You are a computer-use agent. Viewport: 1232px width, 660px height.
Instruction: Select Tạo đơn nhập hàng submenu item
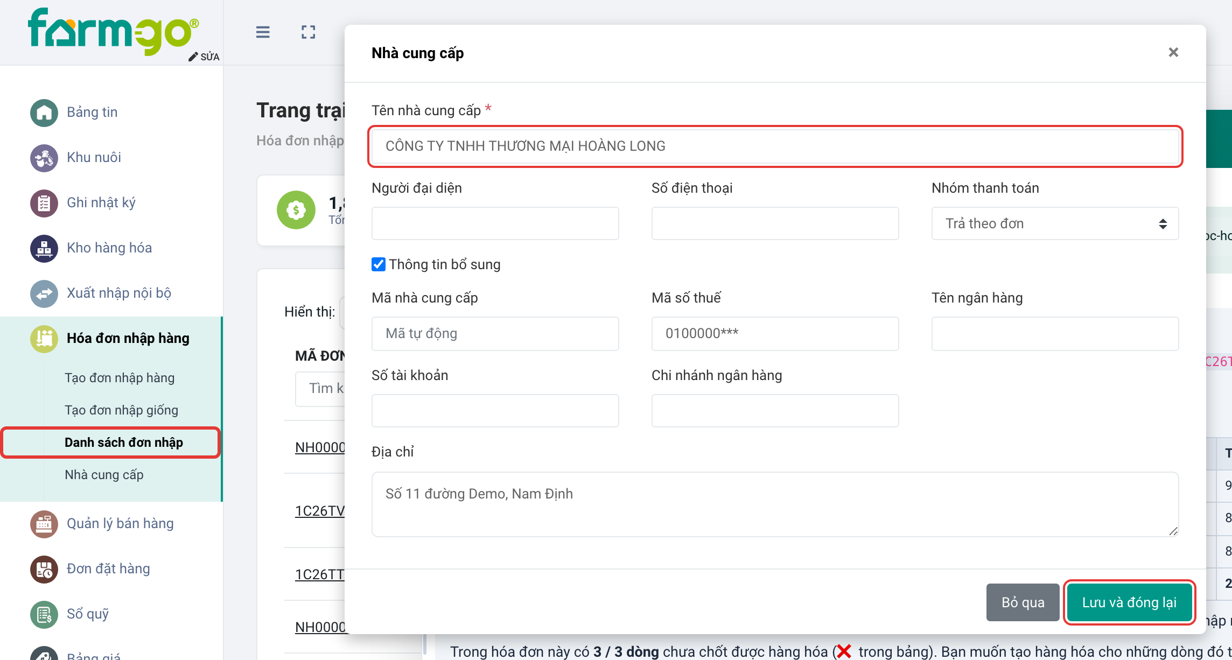120,378
